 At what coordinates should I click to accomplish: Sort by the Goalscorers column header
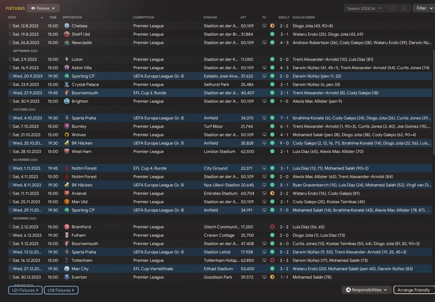coord(303,17)
